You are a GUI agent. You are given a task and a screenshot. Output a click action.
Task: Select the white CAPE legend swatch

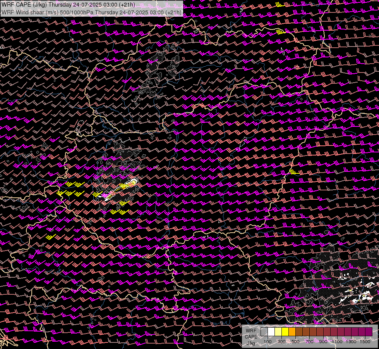point(271,332)
